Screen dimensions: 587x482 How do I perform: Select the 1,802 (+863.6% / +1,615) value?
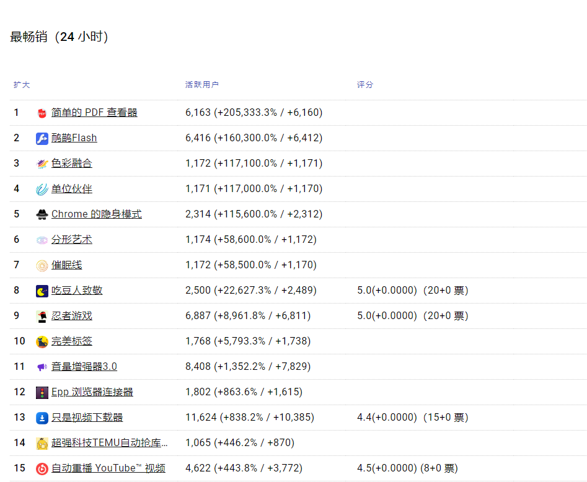point(244,392)
